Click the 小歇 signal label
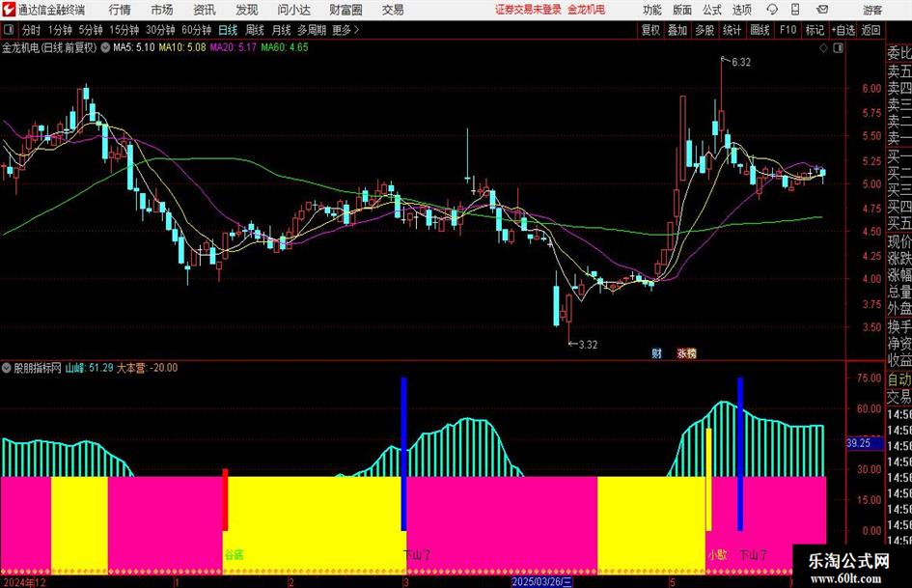 717,555
